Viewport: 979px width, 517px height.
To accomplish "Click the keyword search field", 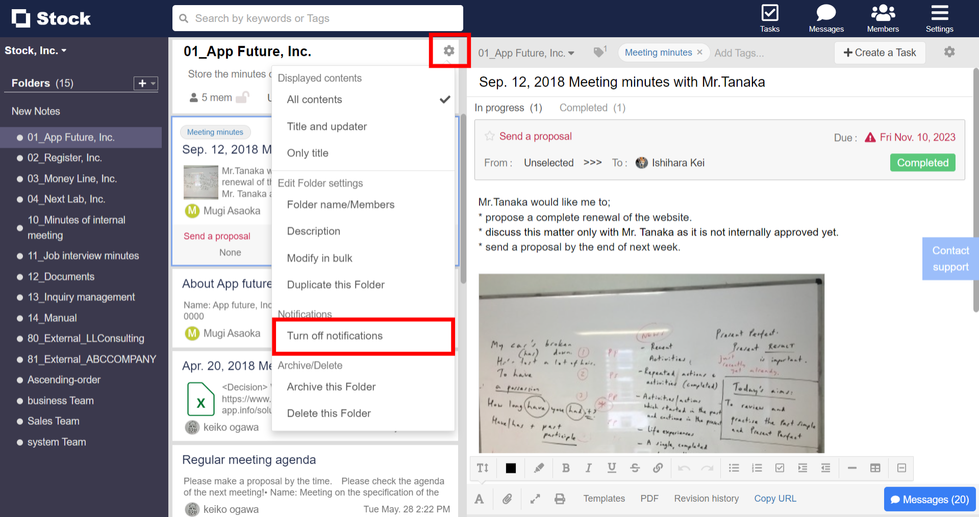I will click(317, 18).
